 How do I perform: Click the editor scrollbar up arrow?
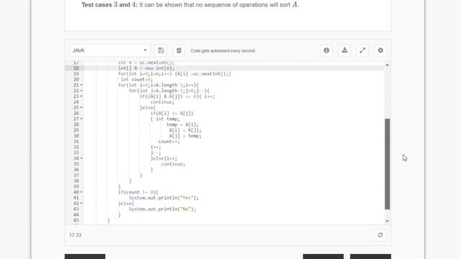click(x=388, y=65)
